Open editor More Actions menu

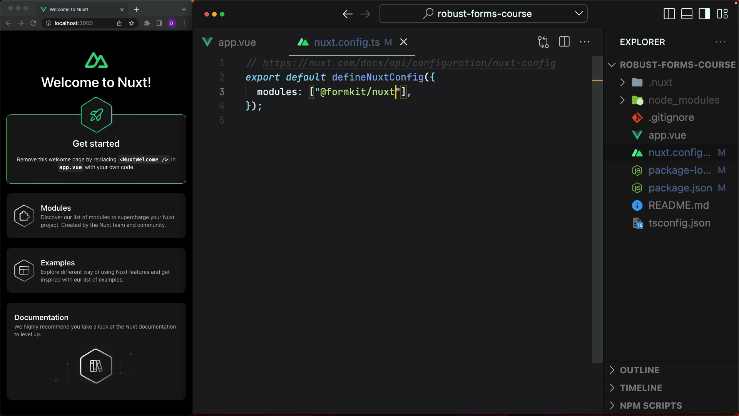(x=585, y=42)
